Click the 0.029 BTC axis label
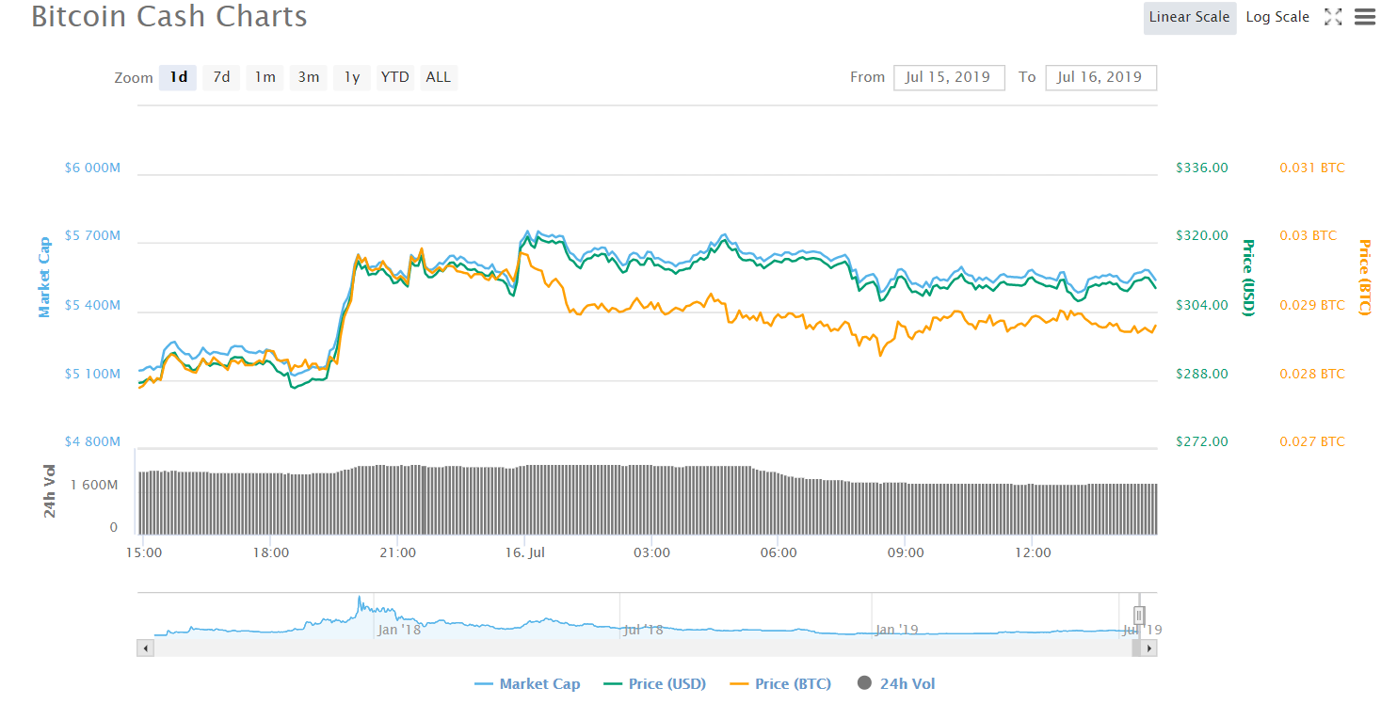The image size is (1397, 704). point(1312,305)
